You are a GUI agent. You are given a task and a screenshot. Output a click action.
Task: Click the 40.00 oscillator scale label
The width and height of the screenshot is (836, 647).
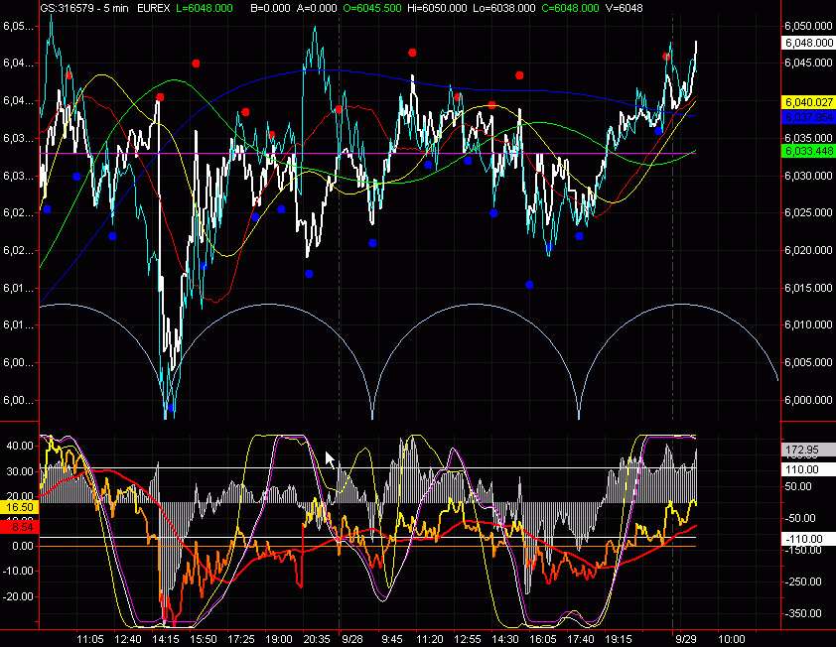20,446
